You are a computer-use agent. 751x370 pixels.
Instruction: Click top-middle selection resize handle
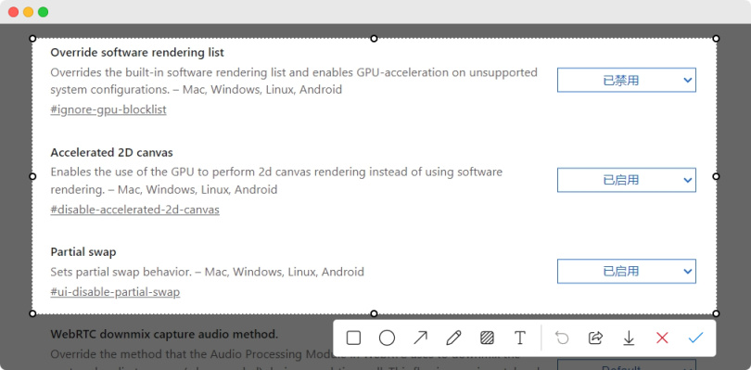(374, 38)
